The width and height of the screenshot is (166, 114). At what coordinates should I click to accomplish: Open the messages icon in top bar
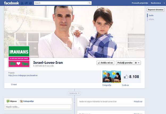pos(26,3)
